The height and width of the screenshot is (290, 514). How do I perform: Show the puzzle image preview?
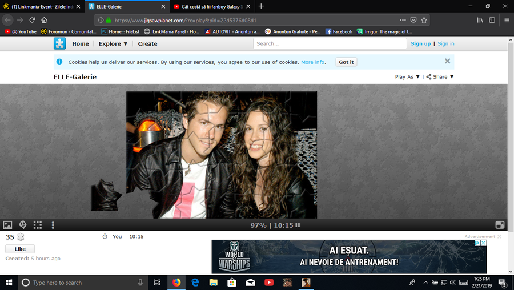coord(7,225)
